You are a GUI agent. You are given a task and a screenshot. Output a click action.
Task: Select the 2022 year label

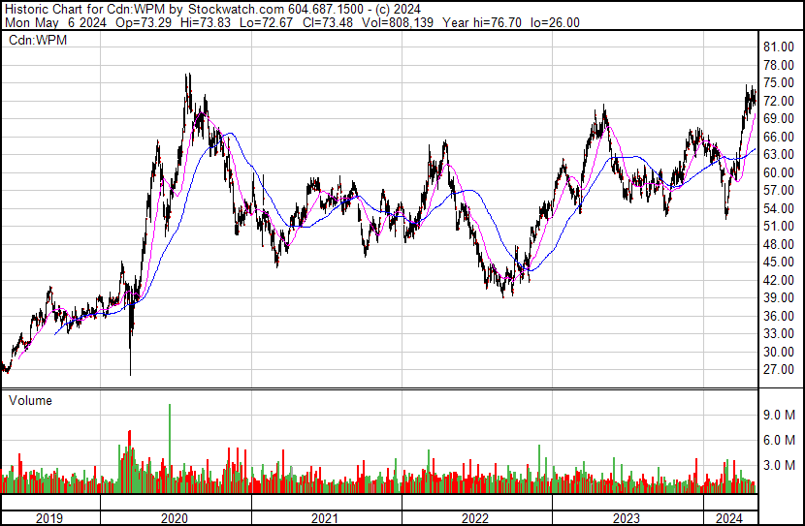pyautogui.click(x=475, y=518)
